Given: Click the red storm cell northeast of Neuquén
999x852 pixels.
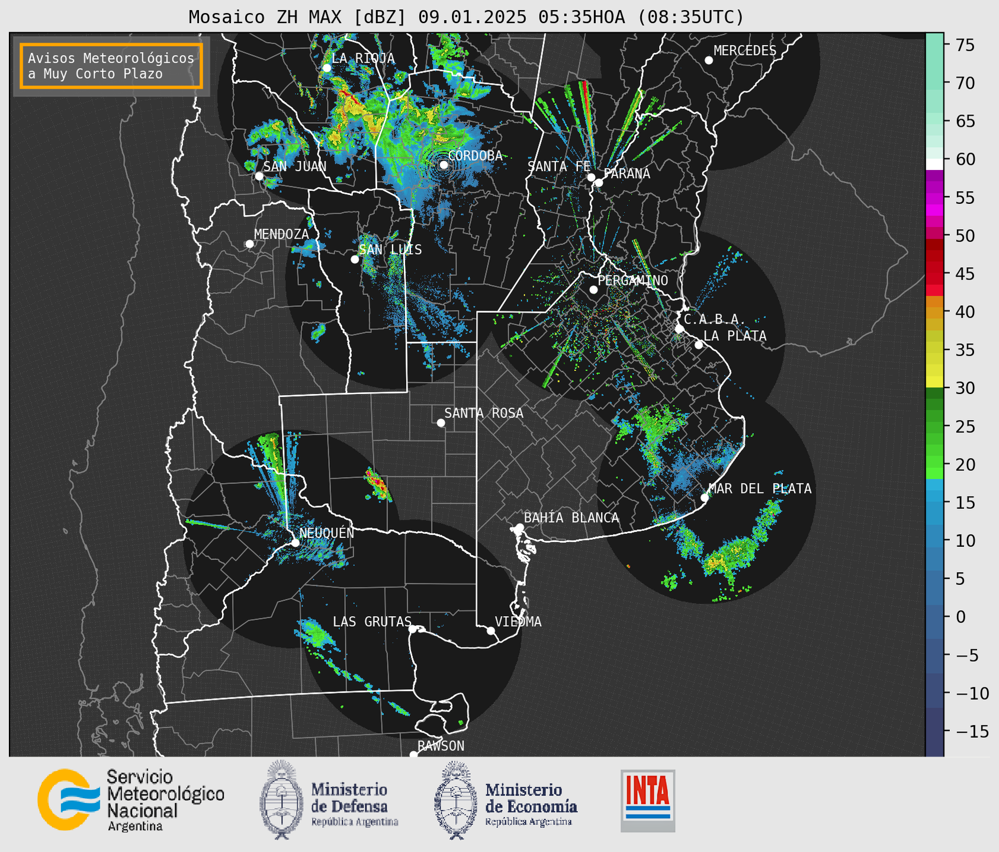Looking at the screenshot, I should (x=377, y=483).
